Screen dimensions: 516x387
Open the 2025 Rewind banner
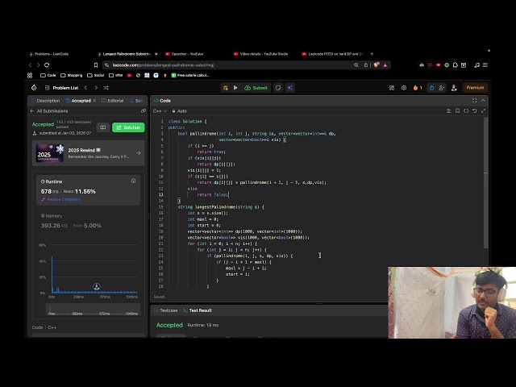tap(89, 153)
